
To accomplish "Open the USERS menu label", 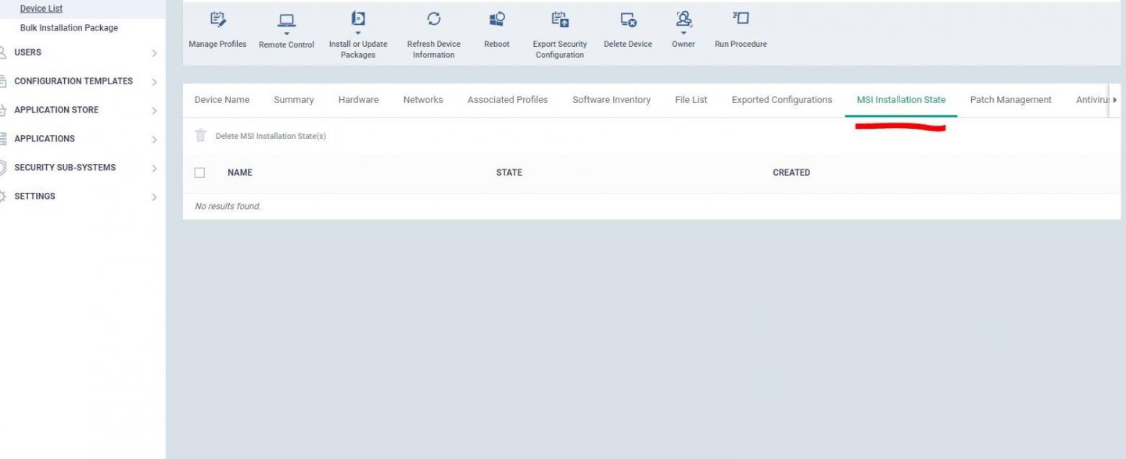I will (x=28, y=52).
